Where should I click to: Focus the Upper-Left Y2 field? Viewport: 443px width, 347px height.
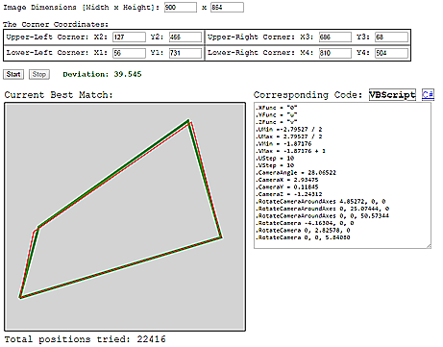click(185, 37)
